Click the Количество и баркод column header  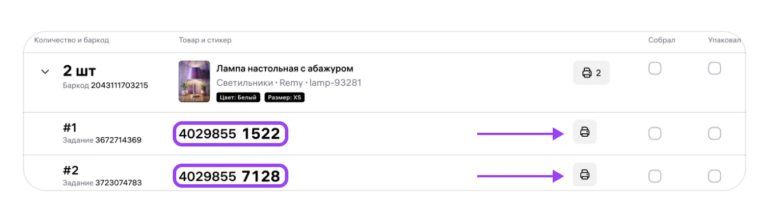[72, 40]
